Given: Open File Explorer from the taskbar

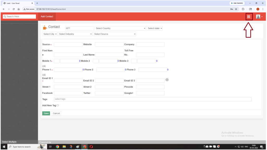Looking at the screenshot, I should [64, 147].
